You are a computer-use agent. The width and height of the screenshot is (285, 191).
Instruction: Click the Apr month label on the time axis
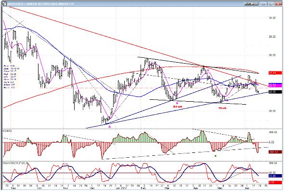point(195,188)
